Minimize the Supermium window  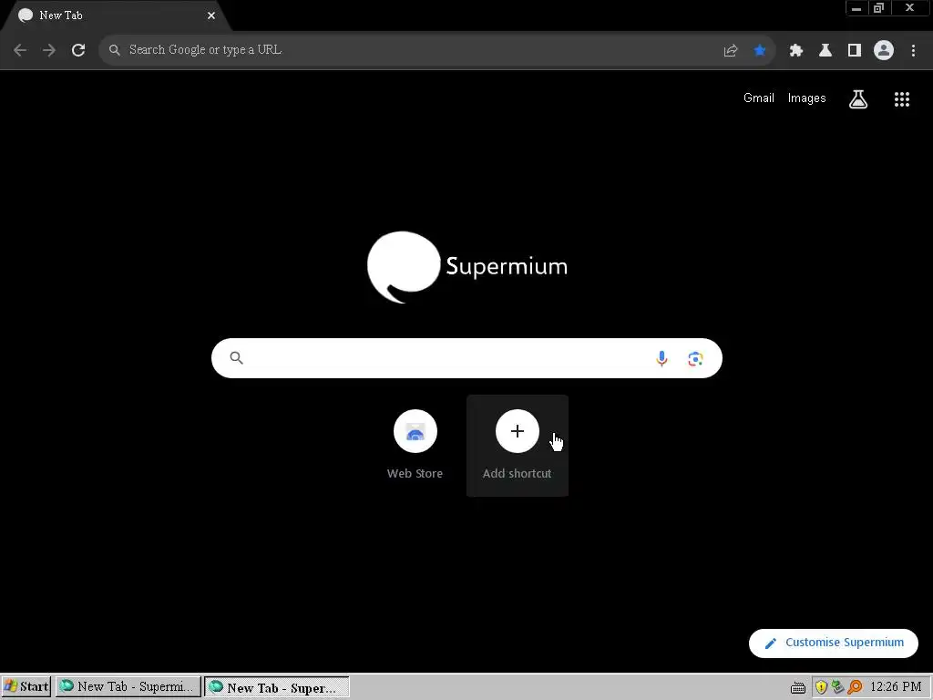point(856,8)
